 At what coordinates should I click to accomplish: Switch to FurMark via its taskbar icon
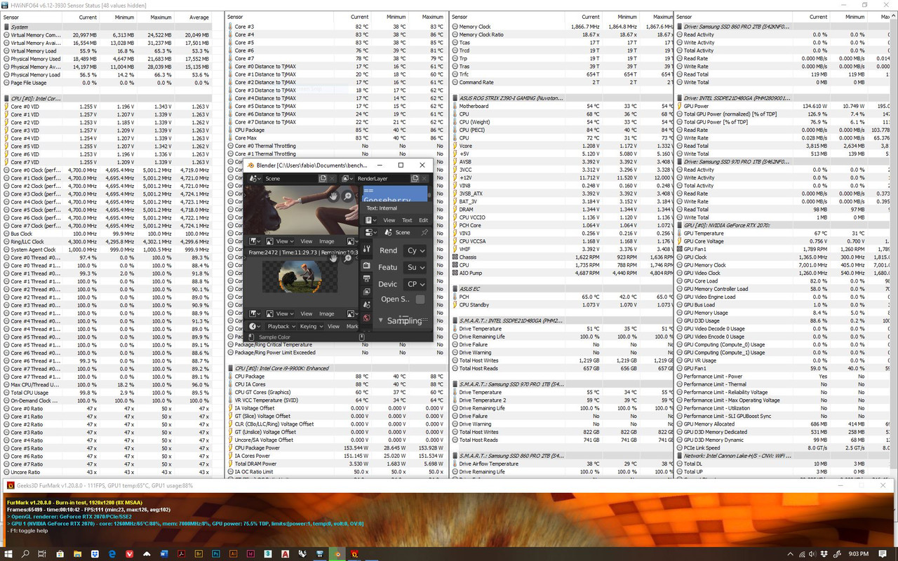[354, 553]
